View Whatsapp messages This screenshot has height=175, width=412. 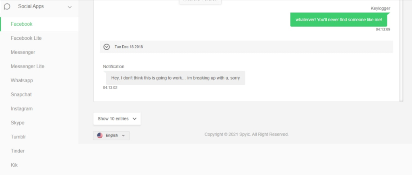[22, 80]
